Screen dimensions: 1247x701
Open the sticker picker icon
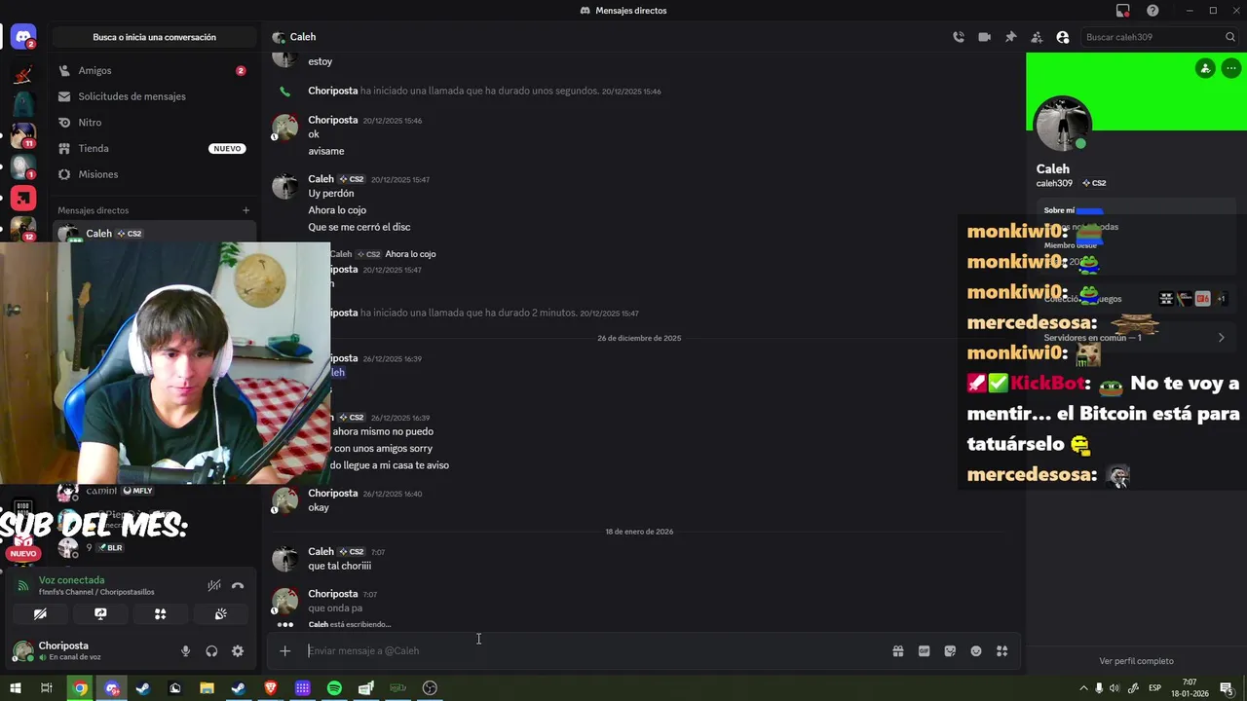pyautogui.click(x=950, y=651)
